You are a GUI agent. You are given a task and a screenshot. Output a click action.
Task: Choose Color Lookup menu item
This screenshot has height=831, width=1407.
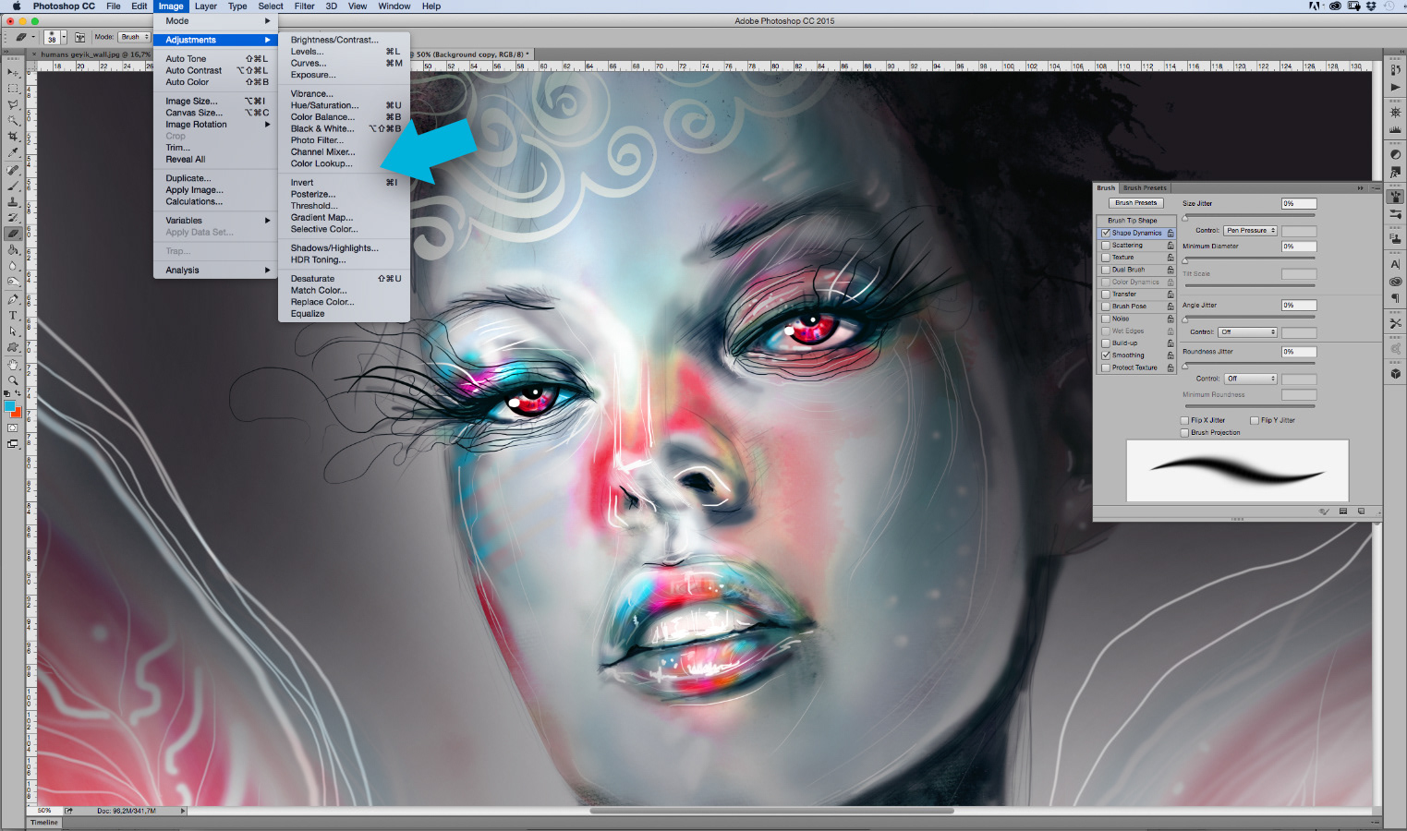tap(345, 164)
